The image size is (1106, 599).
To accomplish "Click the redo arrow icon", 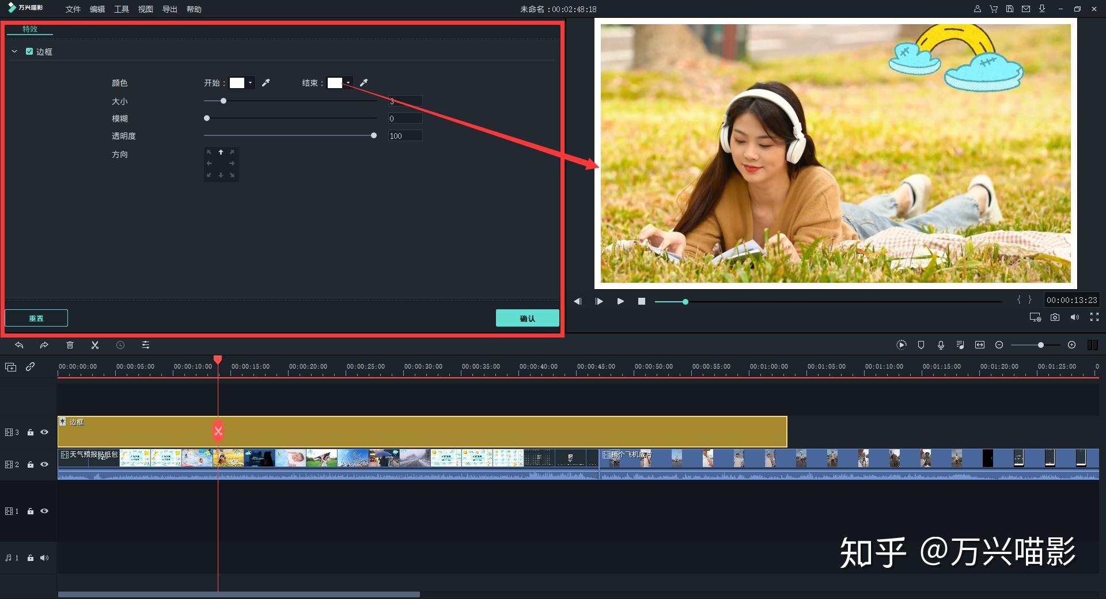I will (x=44, y=345).
